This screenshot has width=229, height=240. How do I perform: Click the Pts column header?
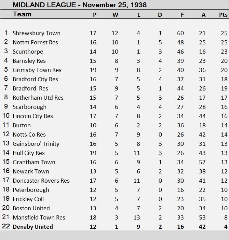point(223,15)
